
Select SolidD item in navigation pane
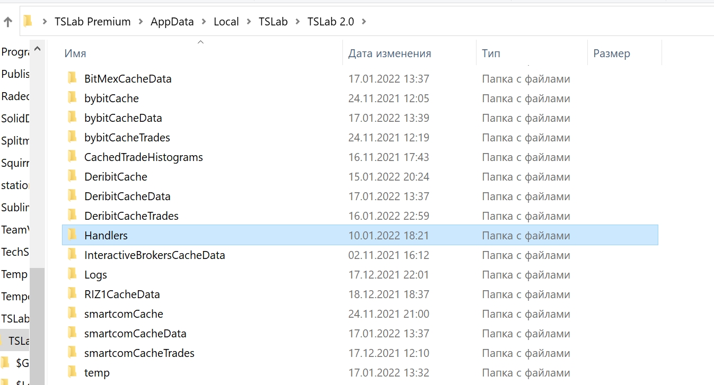coord(15,119)
